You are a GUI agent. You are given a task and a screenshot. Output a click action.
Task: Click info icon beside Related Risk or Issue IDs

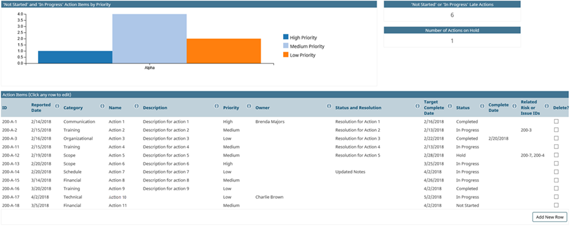click(547, 106)
